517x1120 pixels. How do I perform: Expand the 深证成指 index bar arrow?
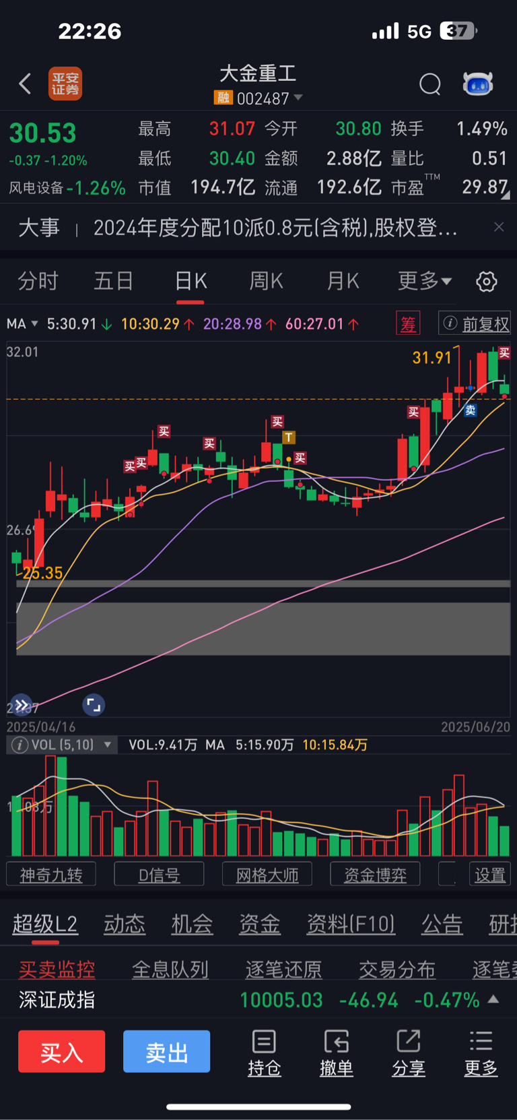pyautogui.click(x=493, y=999)
